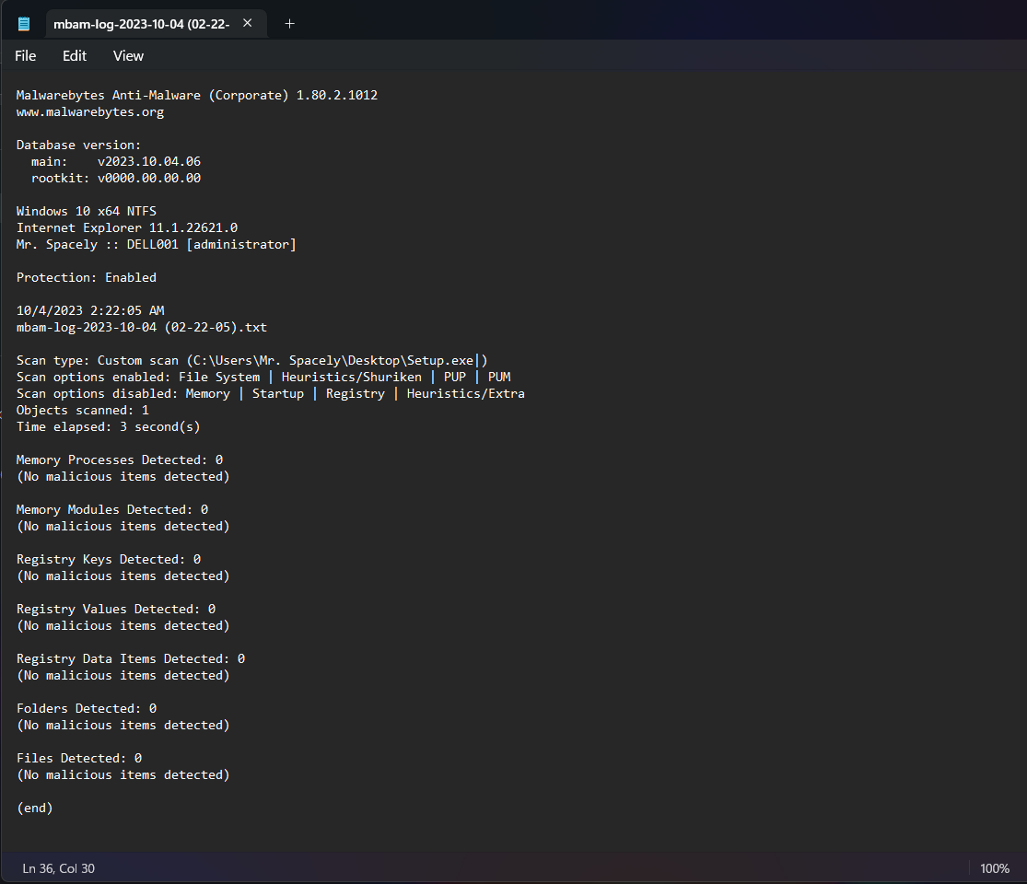Open the File menu
The image size is (1027, 884).
point(26,56)
